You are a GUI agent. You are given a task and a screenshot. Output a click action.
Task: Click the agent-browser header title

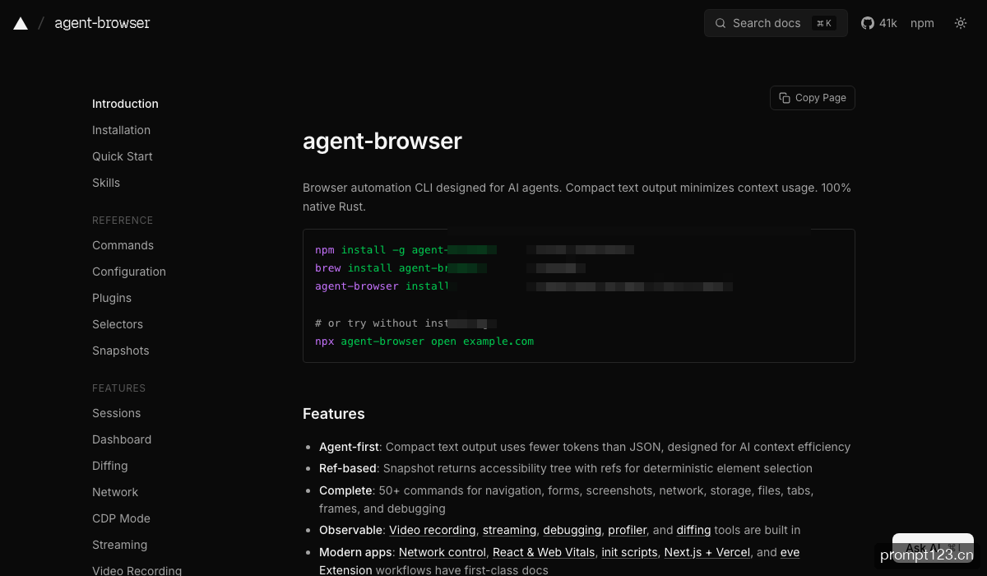(102, 23)
